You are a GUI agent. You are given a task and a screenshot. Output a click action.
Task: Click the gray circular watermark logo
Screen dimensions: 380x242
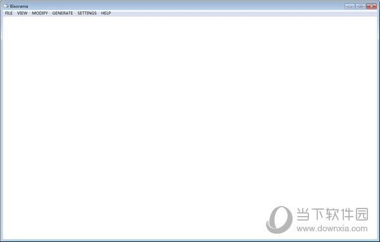(x=279, y=219)
